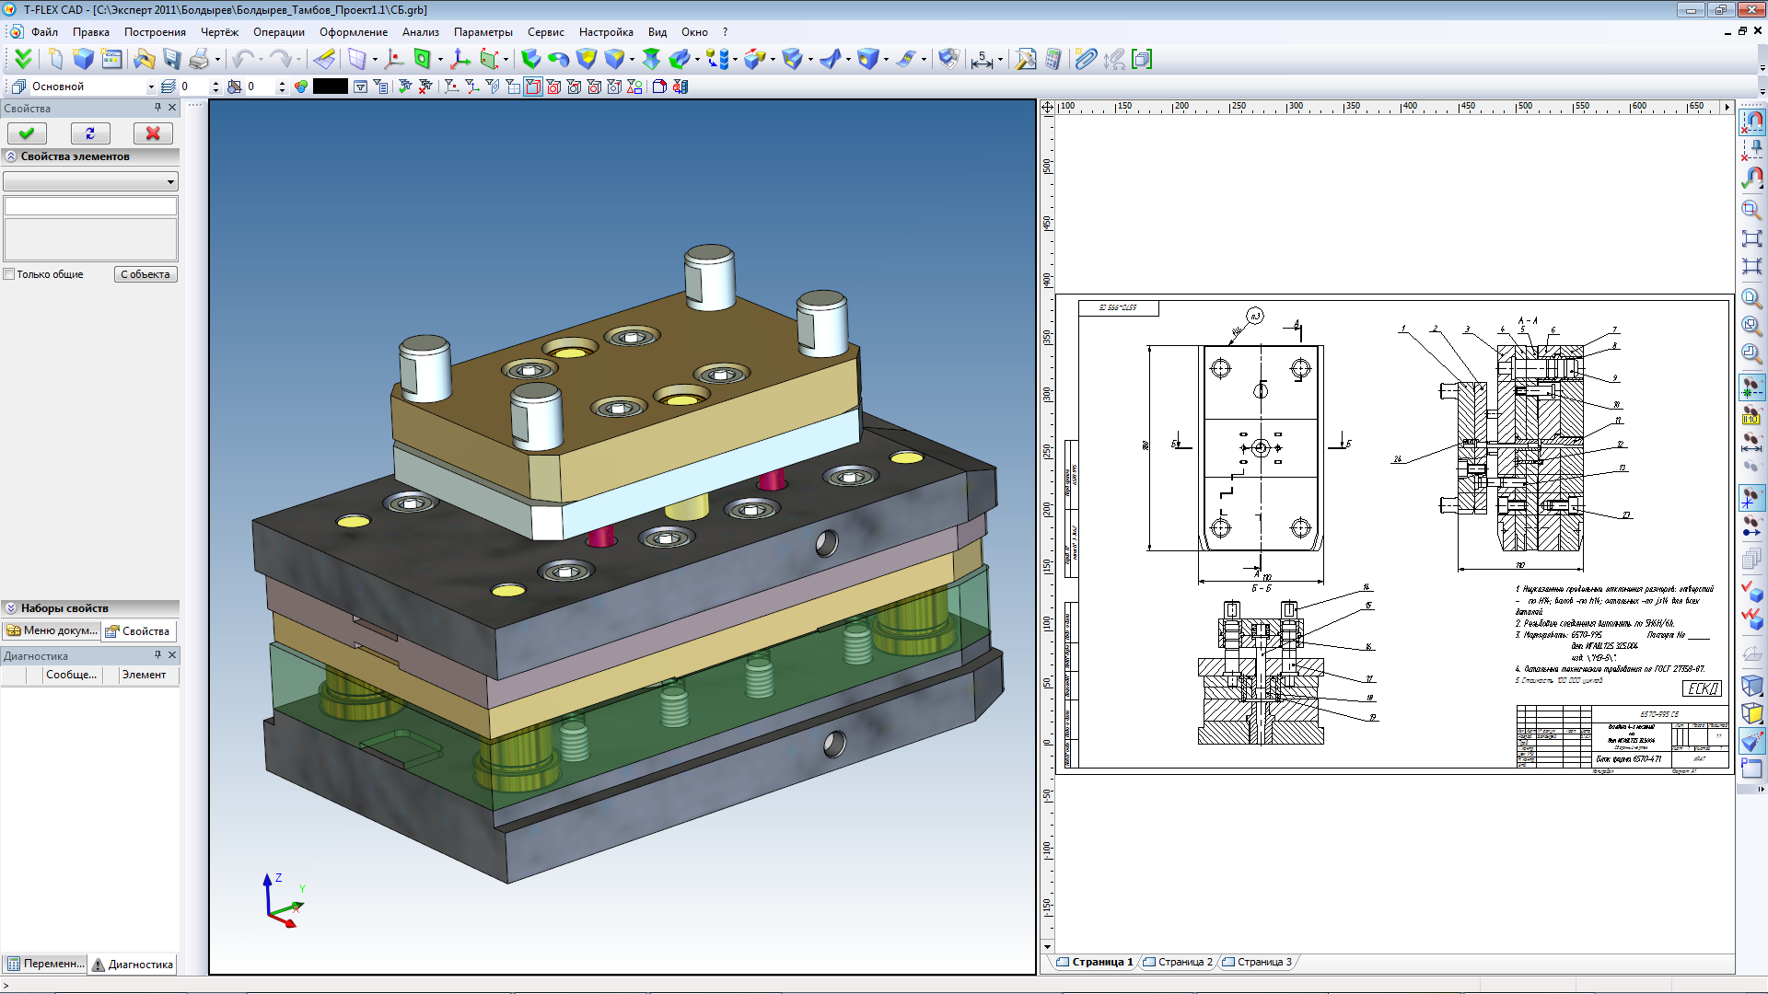Click the paperclip attach-document icon
This screenshot has height=994, width=1768.
1085,59
